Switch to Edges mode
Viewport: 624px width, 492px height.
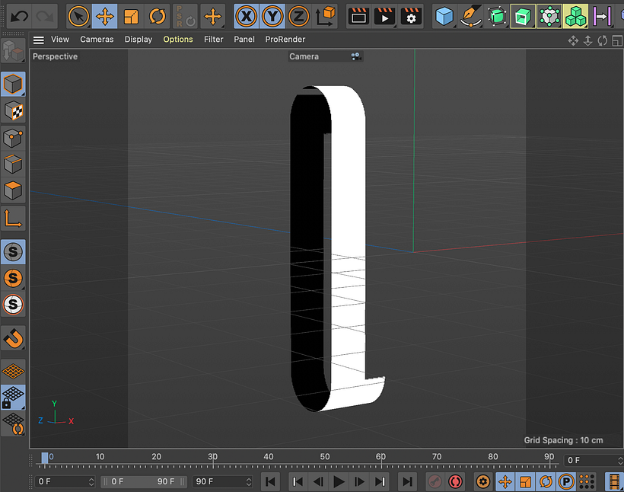pyautogui.click(x=13, y=165)
